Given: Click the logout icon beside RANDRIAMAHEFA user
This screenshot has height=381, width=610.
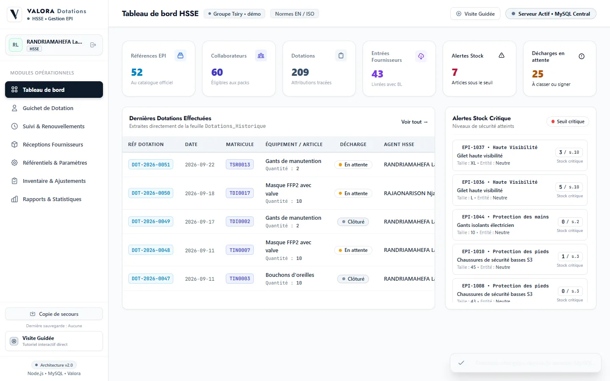Looking at the screenshot, I should pos(93,45).
